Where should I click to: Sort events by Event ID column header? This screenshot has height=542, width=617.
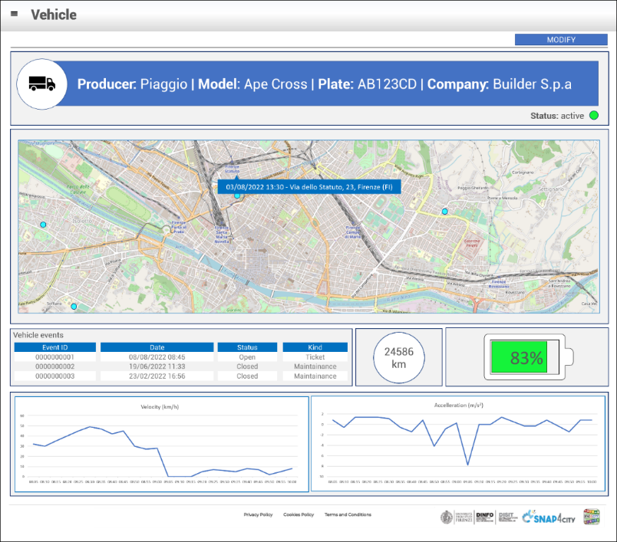tap(54, 347)
